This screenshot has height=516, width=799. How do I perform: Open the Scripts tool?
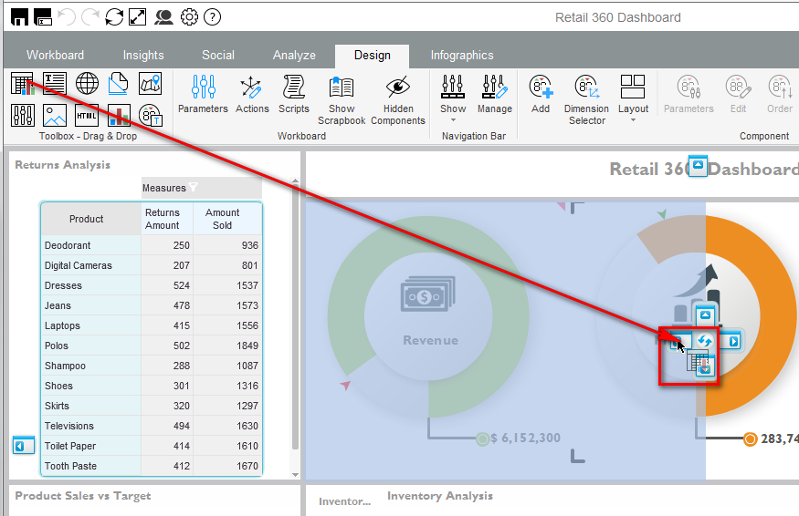pyautogui.click(x=293, y=95)
